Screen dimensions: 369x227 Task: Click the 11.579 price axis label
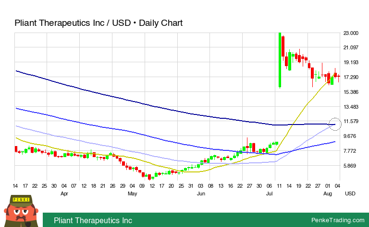[x=351, y=121]
